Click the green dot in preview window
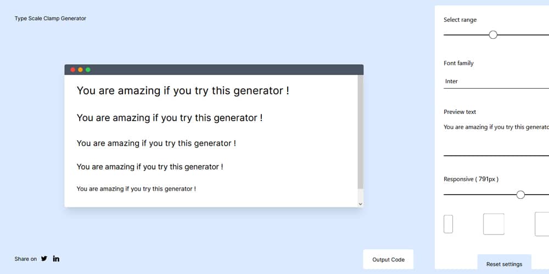The height and width of the screenshot is (274, 549). tap(88, 70)
